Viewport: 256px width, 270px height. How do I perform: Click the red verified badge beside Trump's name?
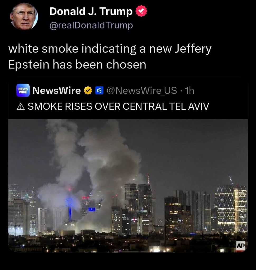tap(141, 11)
